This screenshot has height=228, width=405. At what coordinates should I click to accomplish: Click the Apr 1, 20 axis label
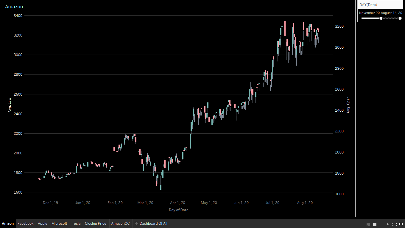(177, 203)
